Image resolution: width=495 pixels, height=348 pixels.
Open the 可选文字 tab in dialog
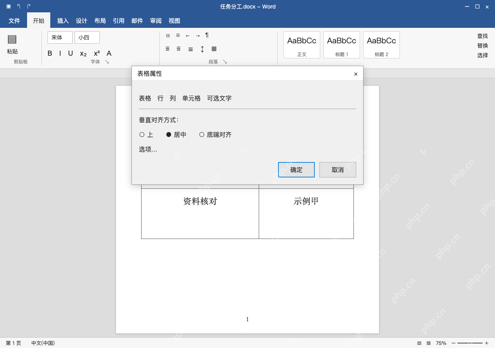tap(219, 98)
